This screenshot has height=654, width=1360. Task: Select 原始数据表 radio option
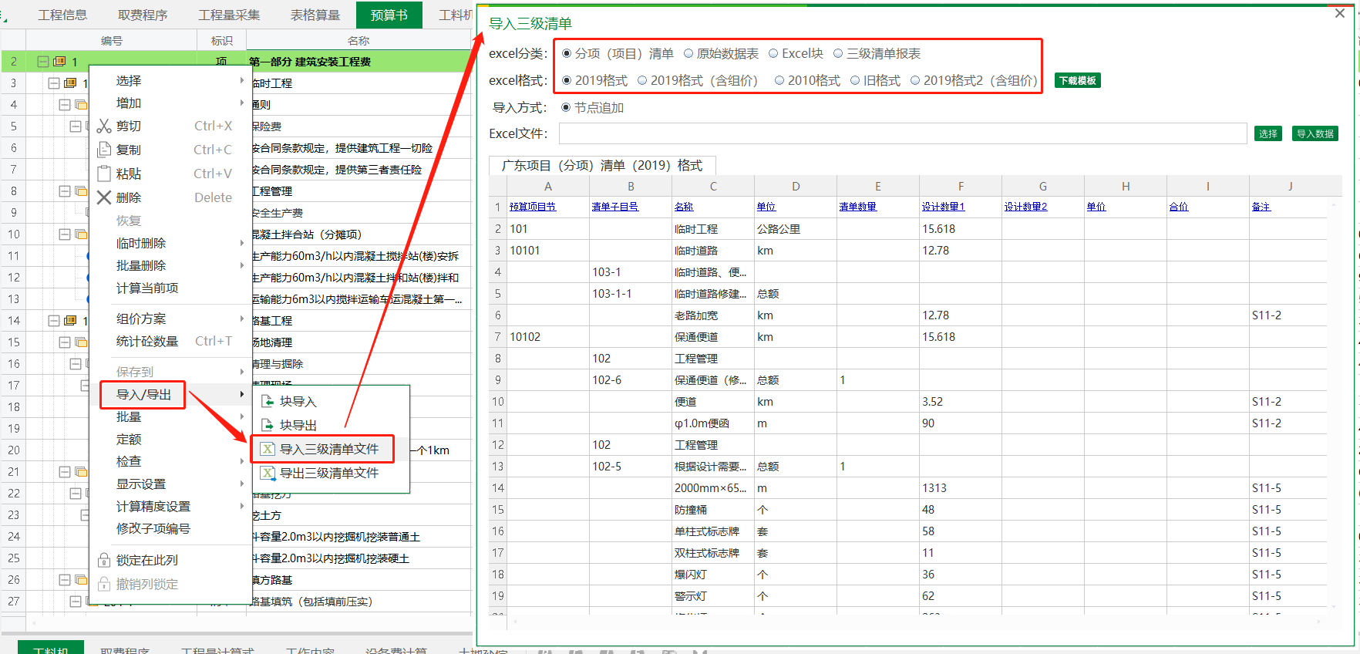point(688,53)
